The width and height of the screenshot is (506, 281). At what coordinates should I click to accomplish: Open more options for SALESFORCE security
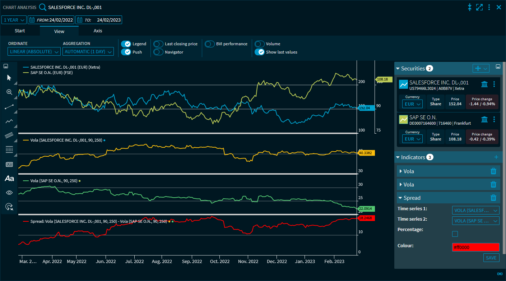pyautogui.click(x=494, y=84)
